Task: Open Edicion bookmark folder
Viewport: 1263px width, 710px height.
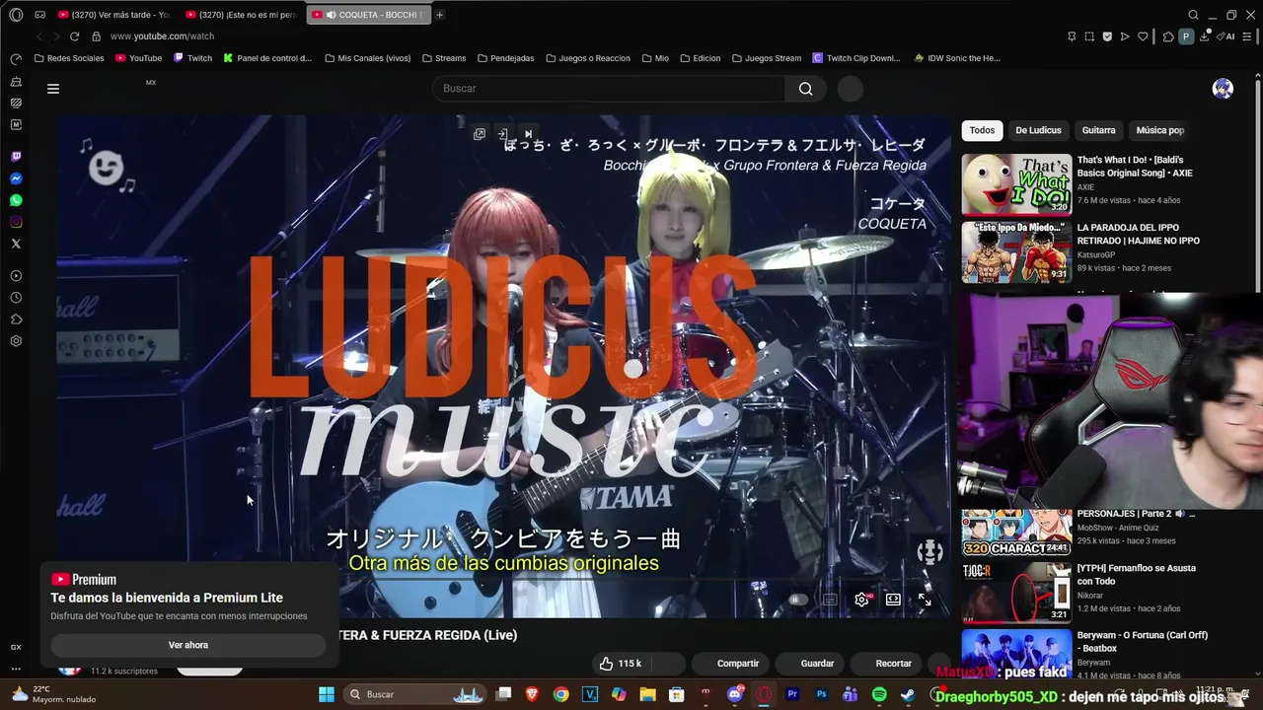Action: click(700, 58)
